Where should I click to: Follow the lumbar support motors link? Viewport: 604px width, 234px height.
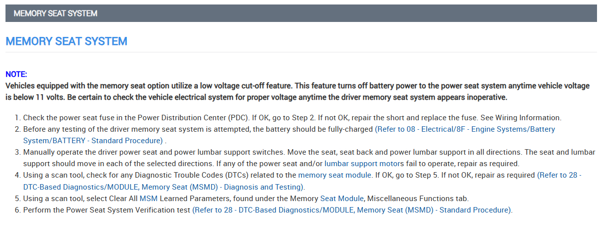(364, 163)
